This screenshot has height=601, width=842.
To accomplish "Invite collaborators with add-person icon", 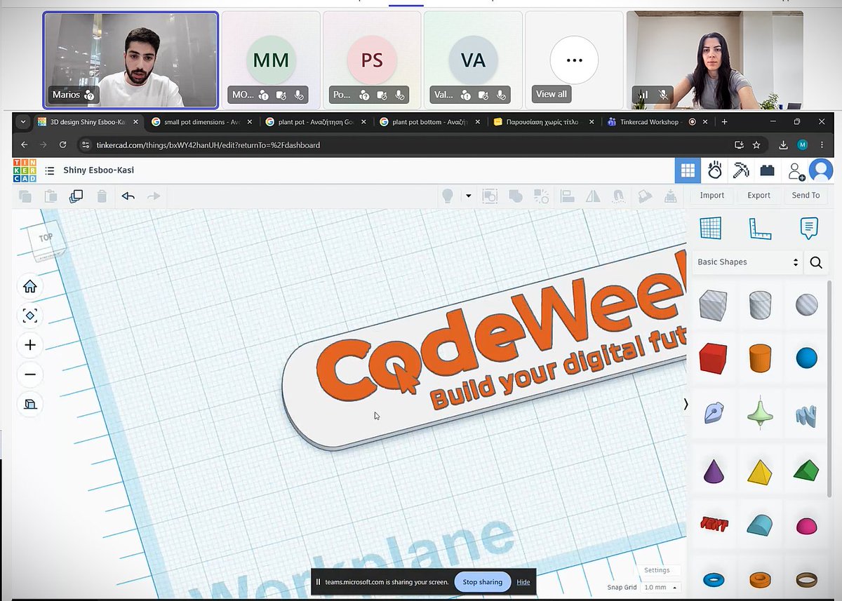I will click(x=796, y=171).
